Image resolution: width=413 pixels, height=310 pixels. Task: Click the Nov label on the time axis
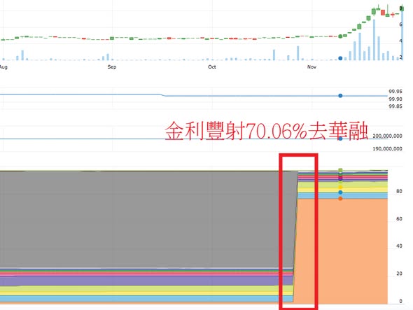[x=311, y=67]
